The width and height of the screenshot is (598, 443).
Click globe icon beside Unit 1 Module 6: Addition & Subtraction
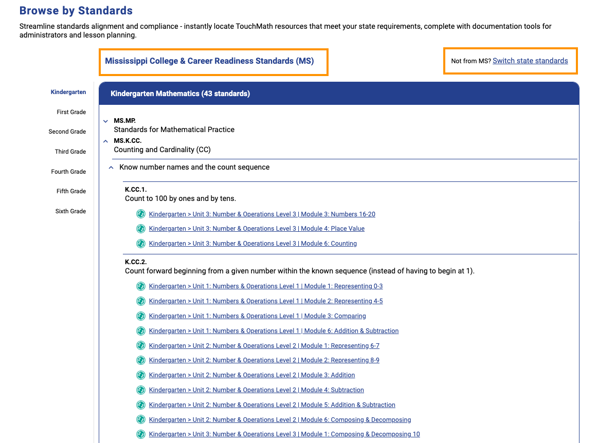(141, 331)
